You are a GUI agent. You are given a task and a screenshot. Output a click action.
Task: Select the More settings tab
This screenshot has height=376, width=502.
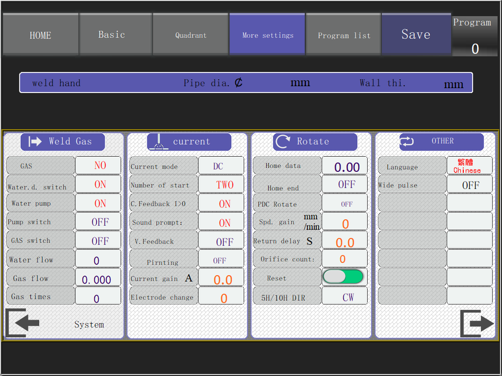click(x=267, y=34)
